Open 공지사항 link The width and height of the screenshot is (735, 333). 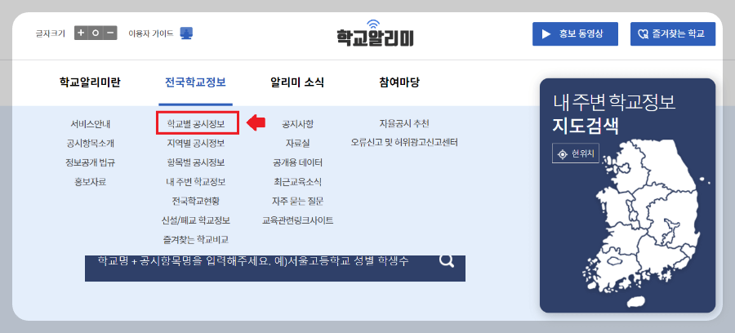click(297, 124)
